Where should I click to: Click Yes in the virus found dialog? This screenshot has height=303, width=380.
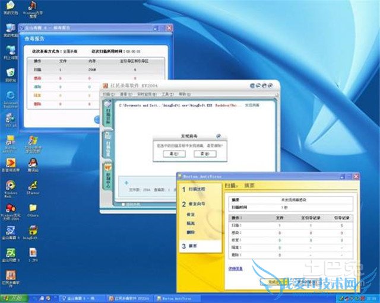174,154
